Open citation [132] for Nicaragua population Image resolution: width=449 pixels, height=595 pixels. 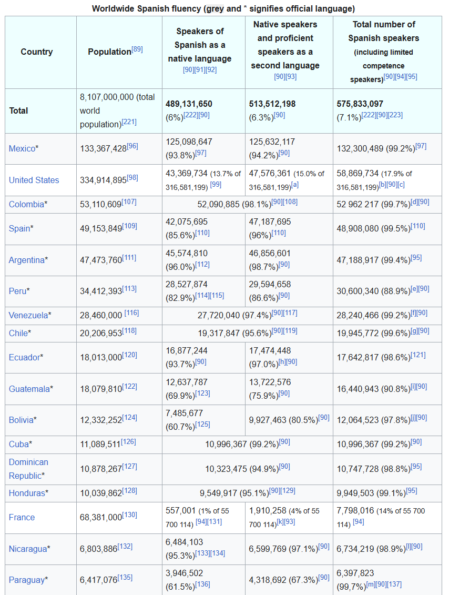[x=125, y=547]
